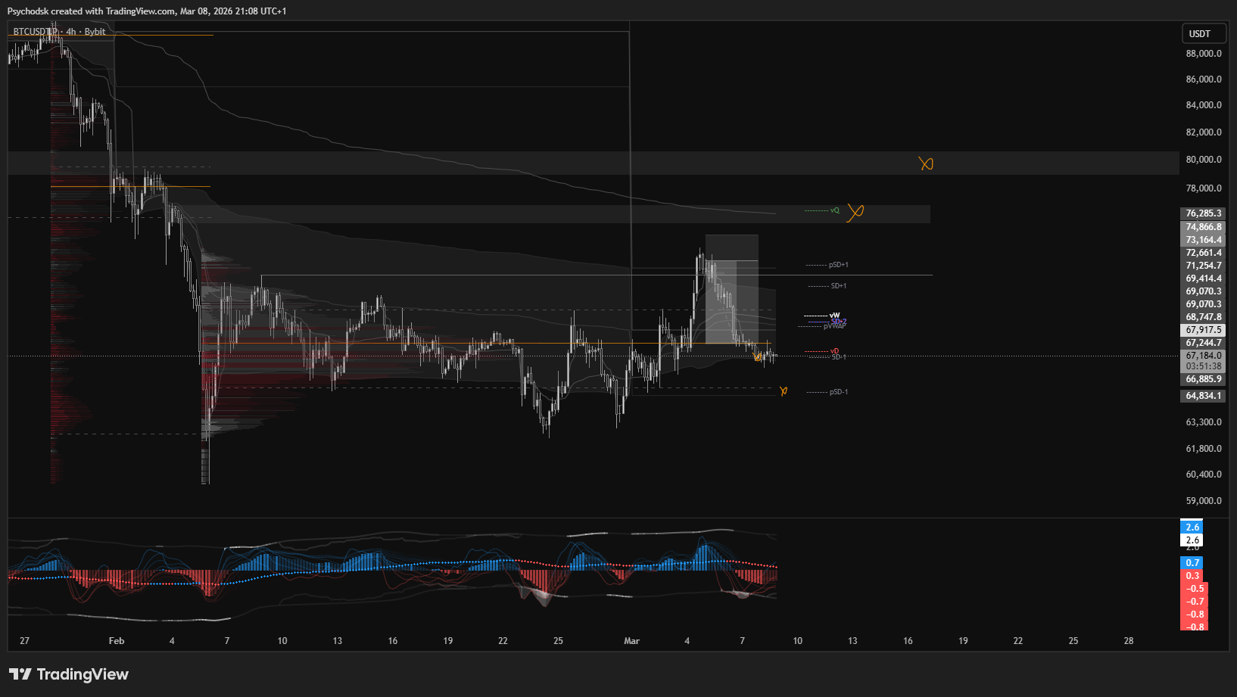Click the 64,834.1 price axis label
This screenshot has width=1237, height=697.
coord(1203,396)
